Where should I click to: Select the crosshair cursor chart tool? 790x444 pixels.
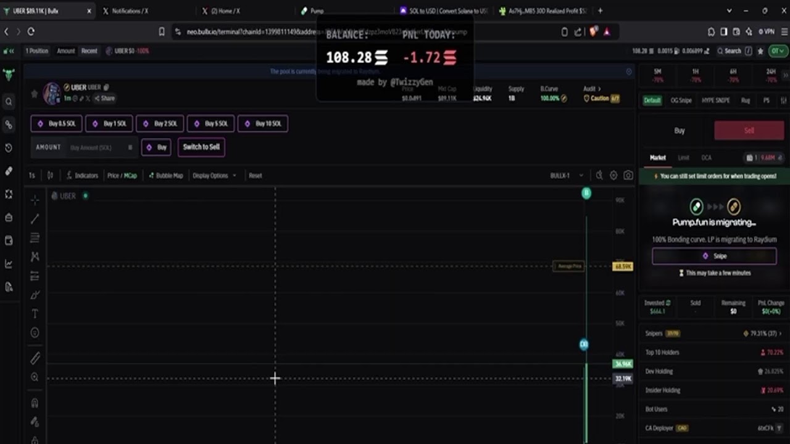(x=35, y=200)
